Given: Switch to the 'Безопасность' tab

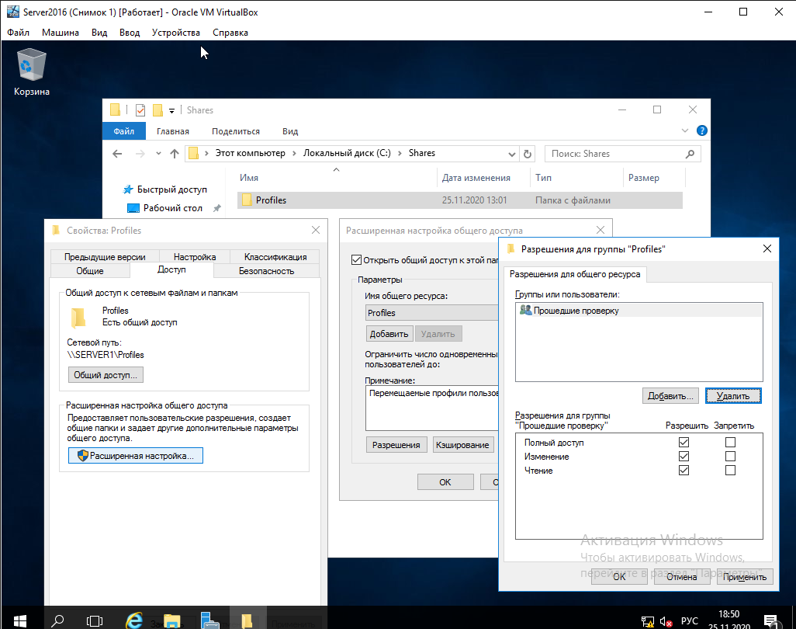Looking at the screenshot, I should (x=266, y=271).
